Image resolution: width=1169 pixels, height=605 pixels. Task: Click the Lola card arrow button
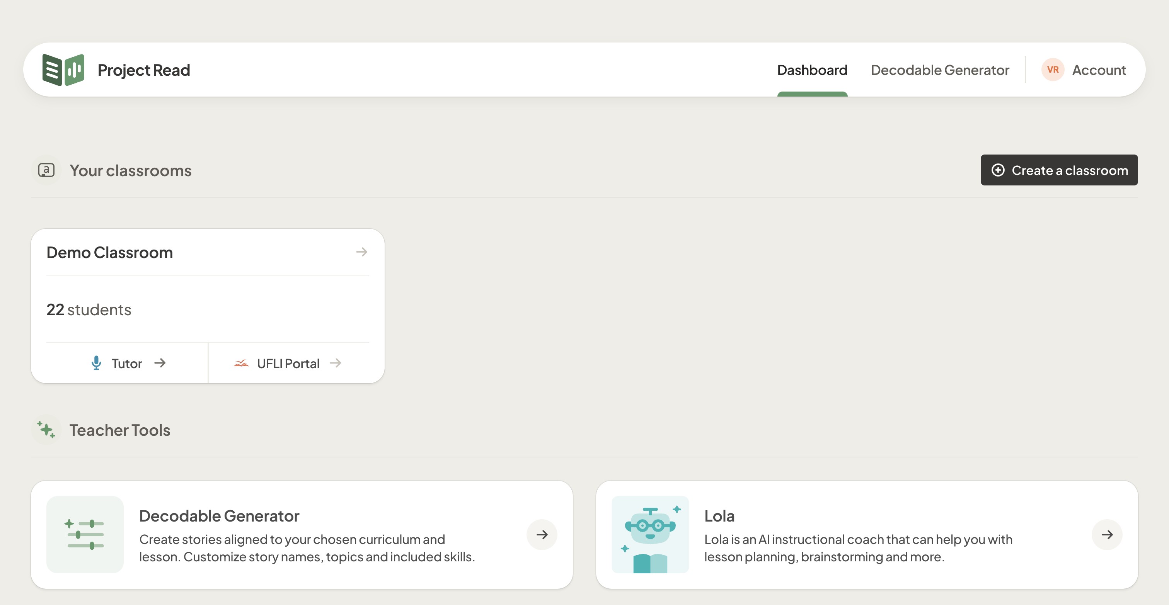point(1107,534)
